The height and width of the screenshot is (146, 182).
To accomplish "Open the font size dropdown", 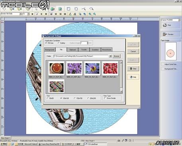I will 28,14.
